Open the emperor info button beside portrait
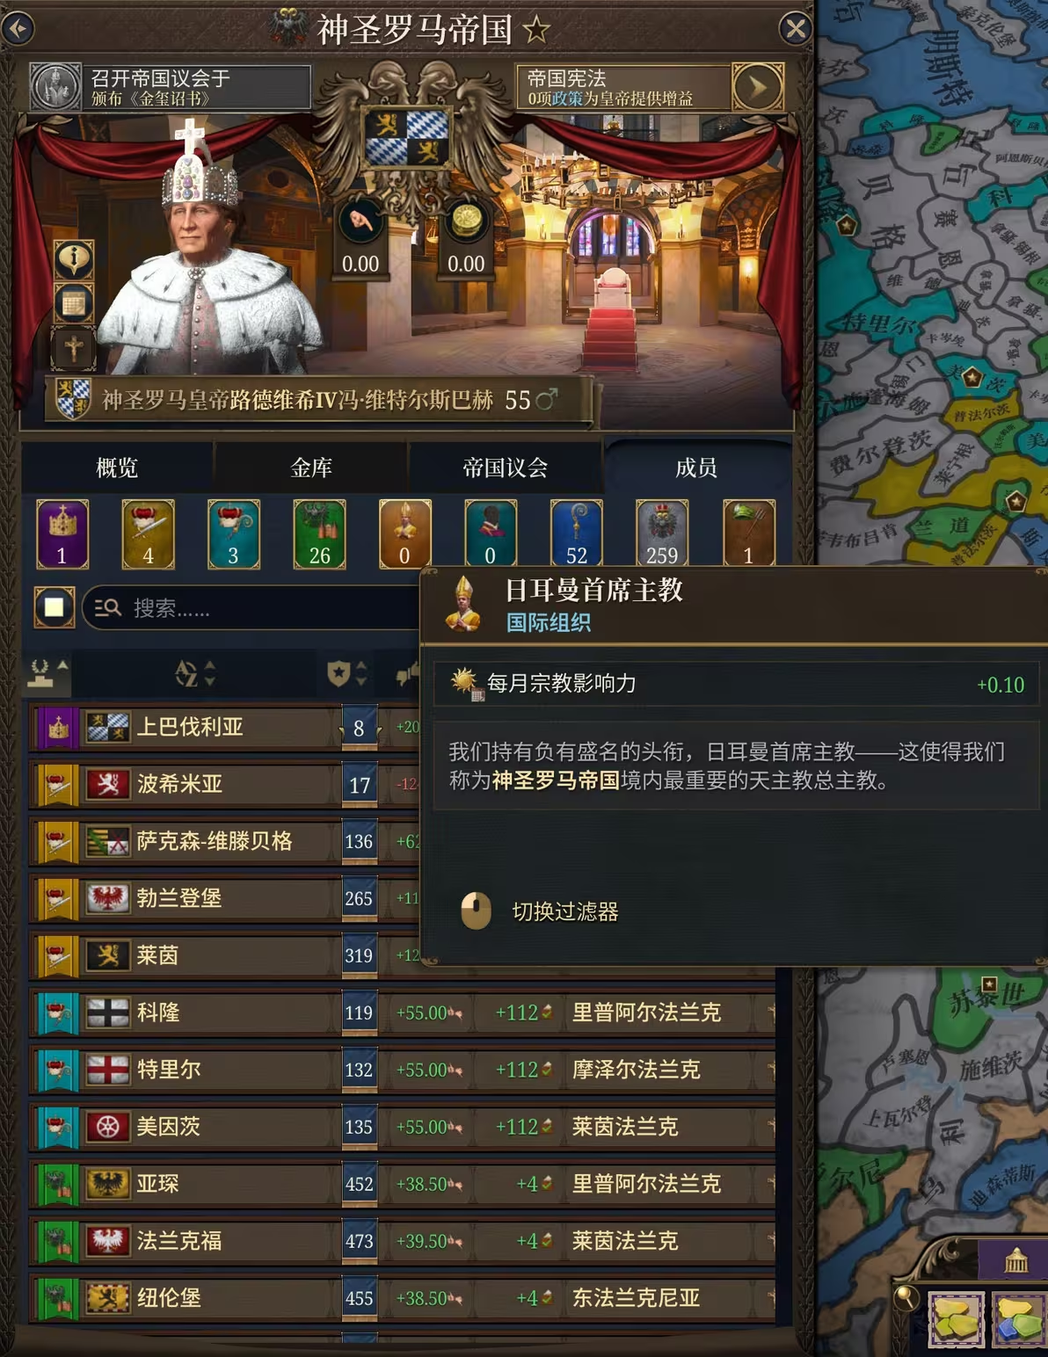 pos(74,258)
